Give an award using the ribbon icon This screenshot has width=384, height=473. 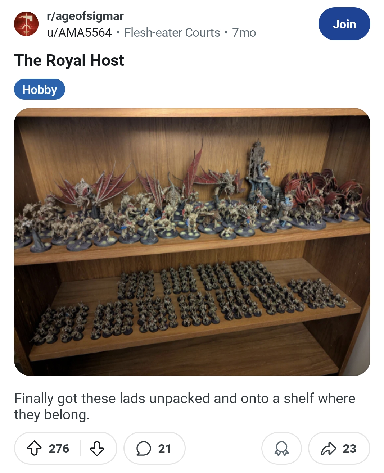281,449
